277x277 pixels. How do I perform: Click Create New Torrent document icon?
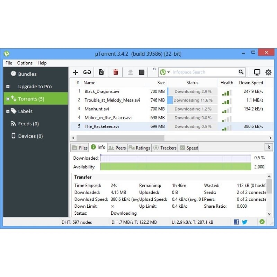coord(101,72)
